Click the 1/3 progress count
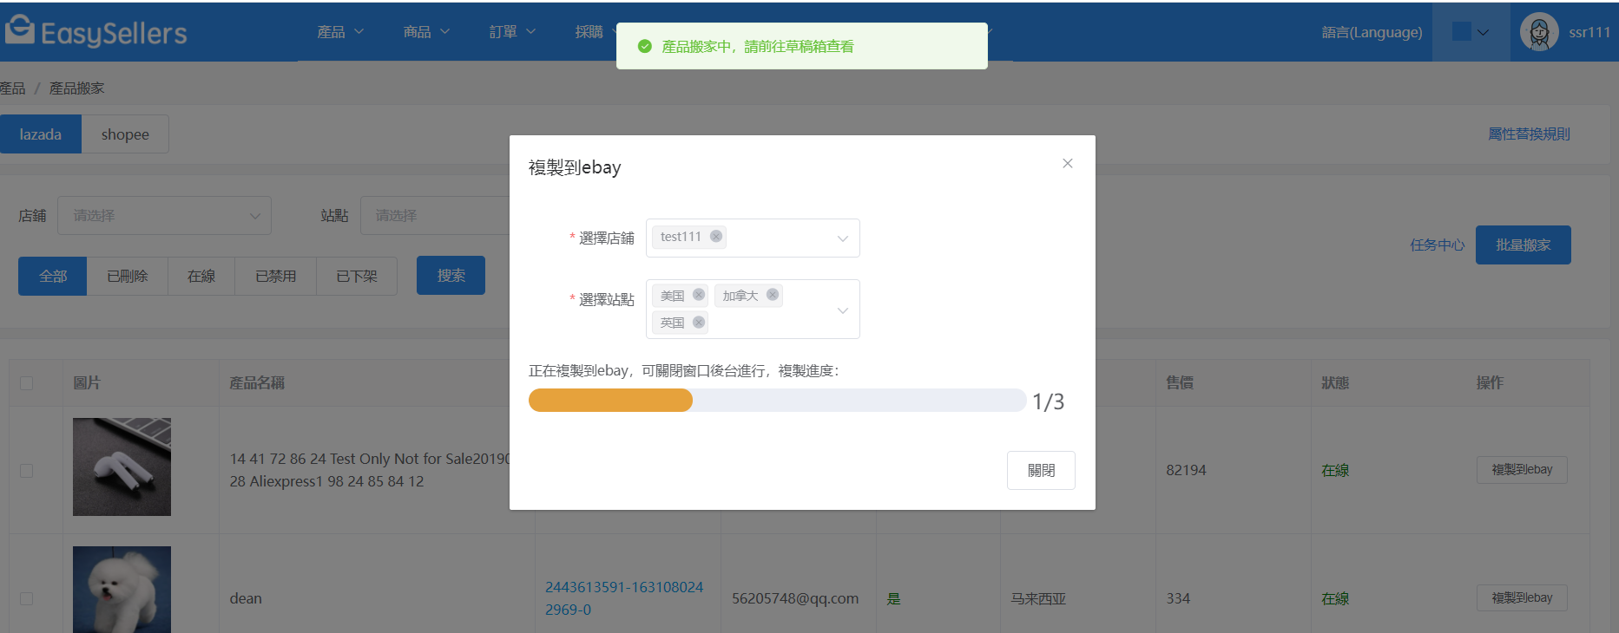 [x=1048, y=401]
